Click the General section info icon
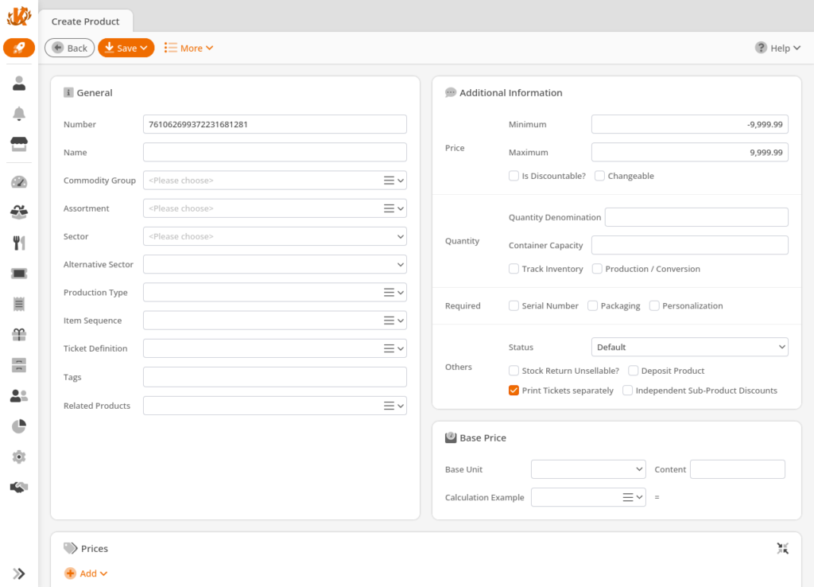814x587 pixels. 68,92
